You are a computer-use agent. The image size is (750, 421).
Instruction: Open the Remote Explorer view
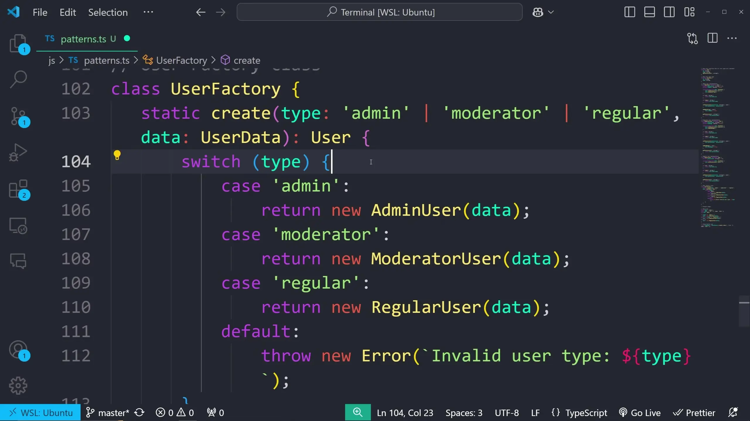coord(18,225)
